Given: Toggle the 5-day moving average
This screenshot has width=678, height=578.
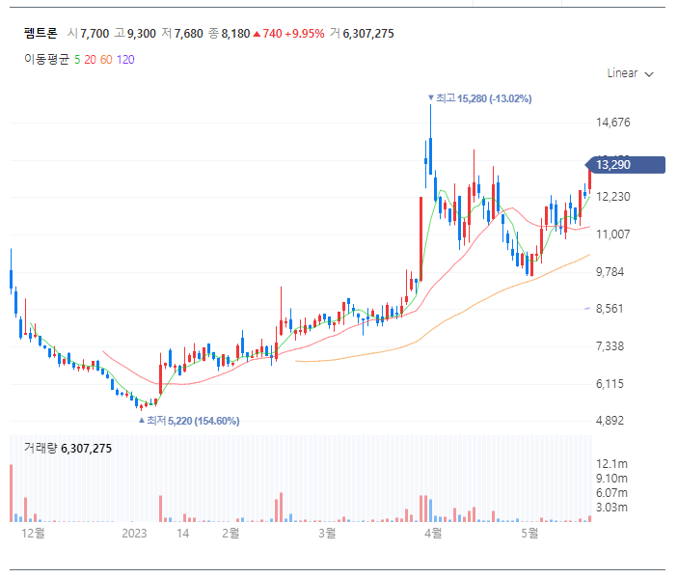Looking at the screenshot, I should (x=77, y=60).
